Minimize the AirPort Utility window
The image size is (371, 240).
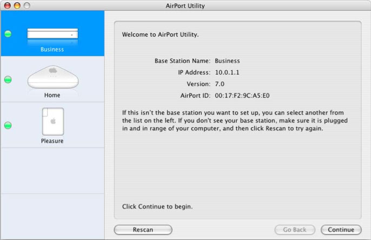(x=17, y=5)
